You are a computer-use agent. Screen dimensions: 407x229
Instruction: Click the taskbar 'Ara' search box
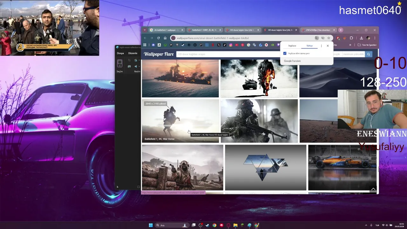172,225
